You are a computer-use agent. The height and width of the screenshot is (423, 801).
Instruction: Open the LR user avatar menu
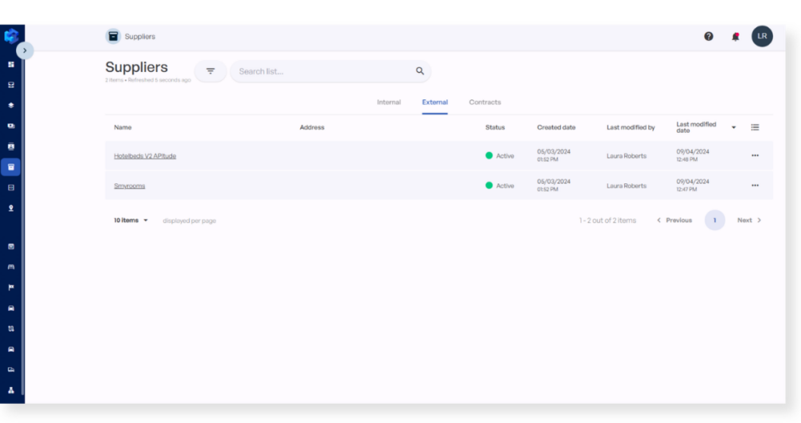[762, 36]
